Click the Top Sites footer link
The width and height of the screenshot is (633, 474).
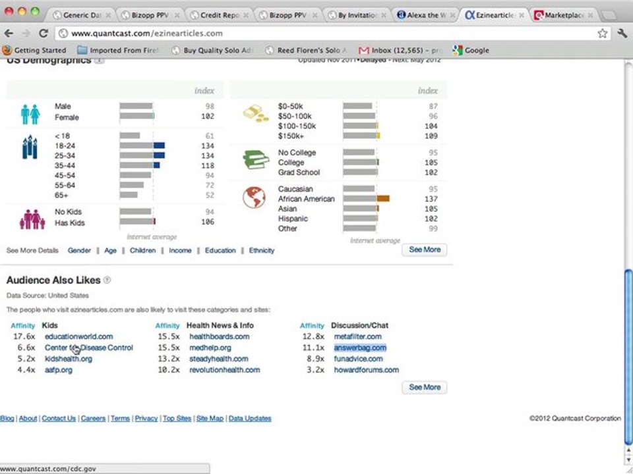click(177, 419)
